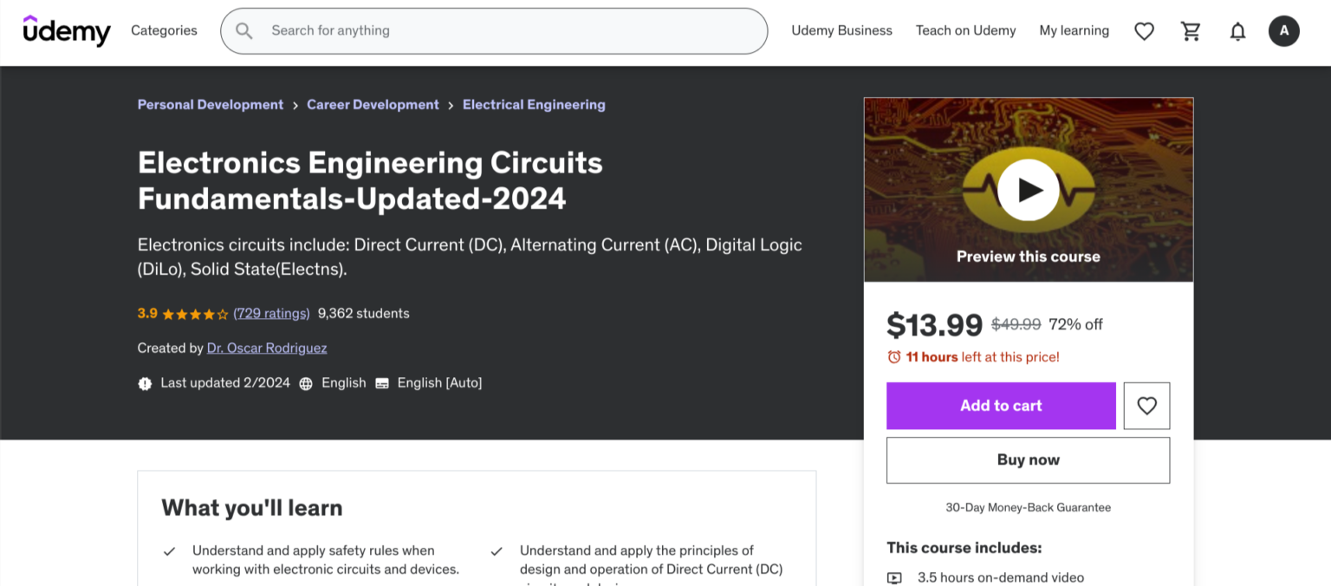Image resolution: width=1331 pixels, height=586 pixels.
Task: Open the shopping cart
Action: [x=1191, y=30]
